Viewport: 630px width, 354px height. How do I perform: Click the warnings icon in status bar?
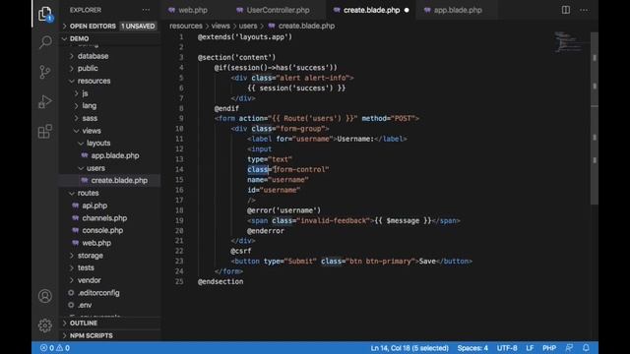[59, 348]
